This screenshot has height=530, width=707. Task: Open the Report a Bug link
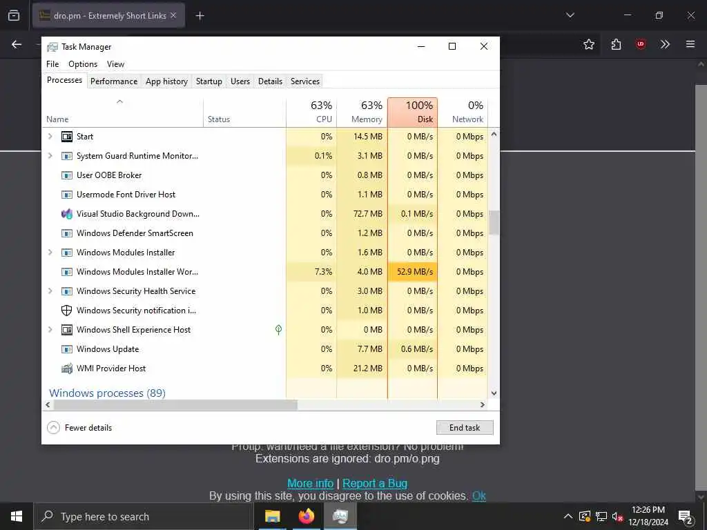coord(375,483)
